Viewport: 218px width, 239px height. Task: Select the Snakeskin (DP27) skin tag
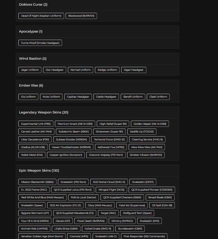(143, 182)
